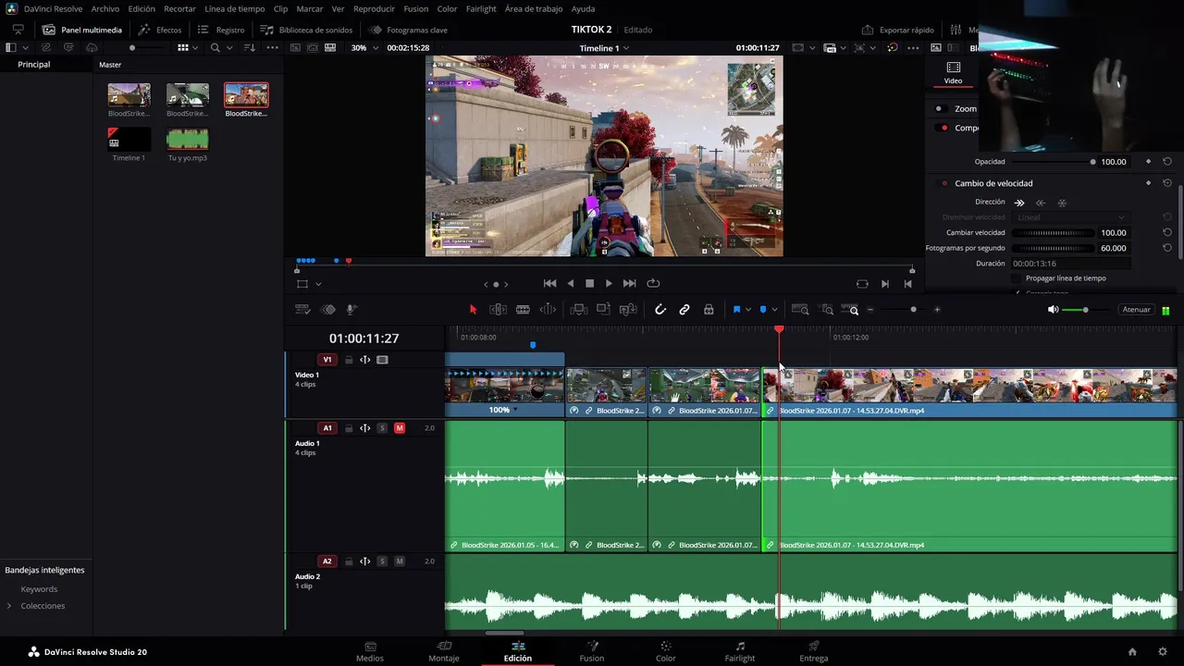
Task: Open the Fusion menu in menu bar
Action: [416, 8]
